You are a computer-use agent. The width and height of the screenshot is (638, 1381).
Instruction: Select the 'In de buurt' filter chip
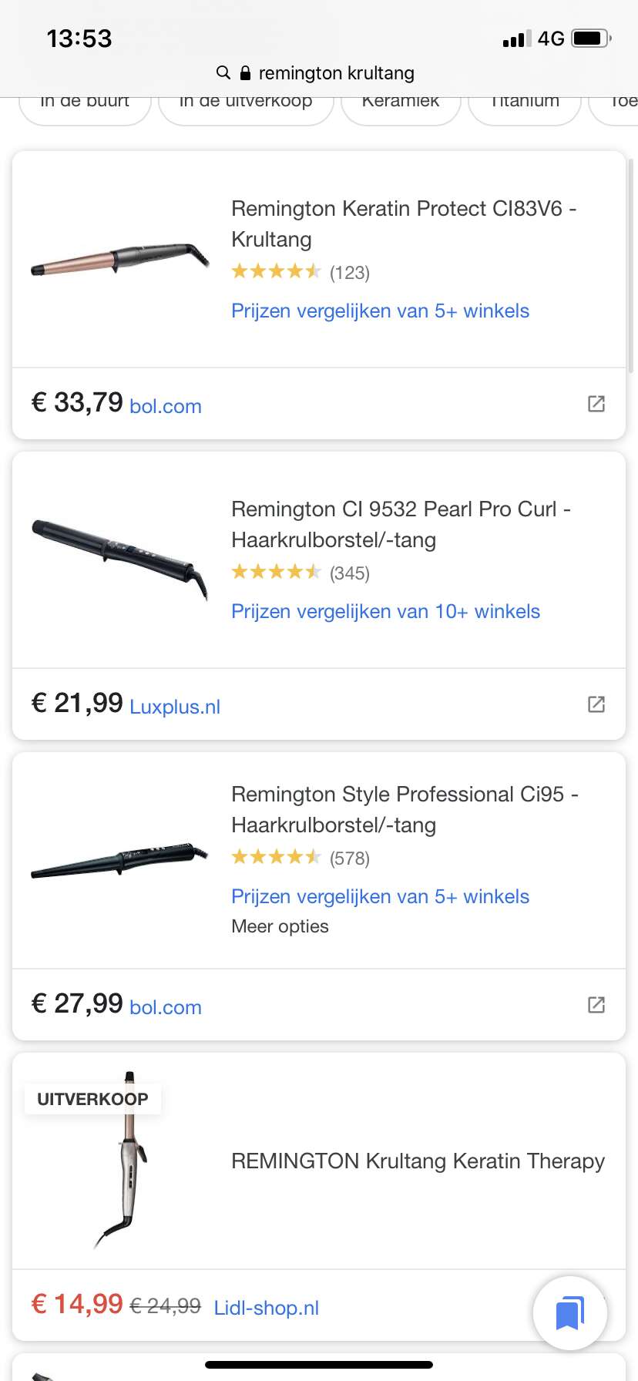pyautogui.click(x=85, y=105)
